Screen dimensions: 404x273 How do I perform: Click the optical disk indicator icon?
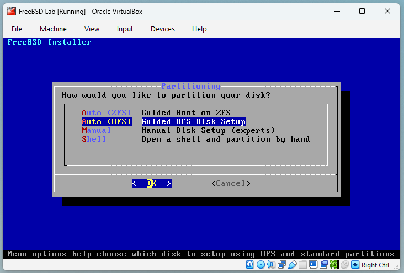(x=261, y=265)
